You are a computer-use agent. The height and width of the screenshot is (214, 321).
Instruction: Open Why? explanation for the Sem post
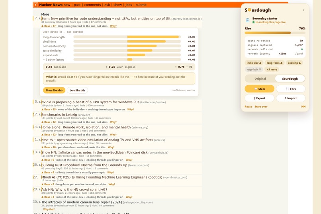pos(113,26)
